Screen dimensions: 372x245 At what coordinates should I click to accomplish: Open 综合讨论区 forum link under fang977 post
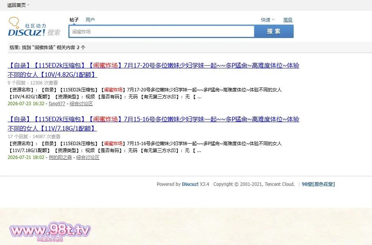click(81, 104)
